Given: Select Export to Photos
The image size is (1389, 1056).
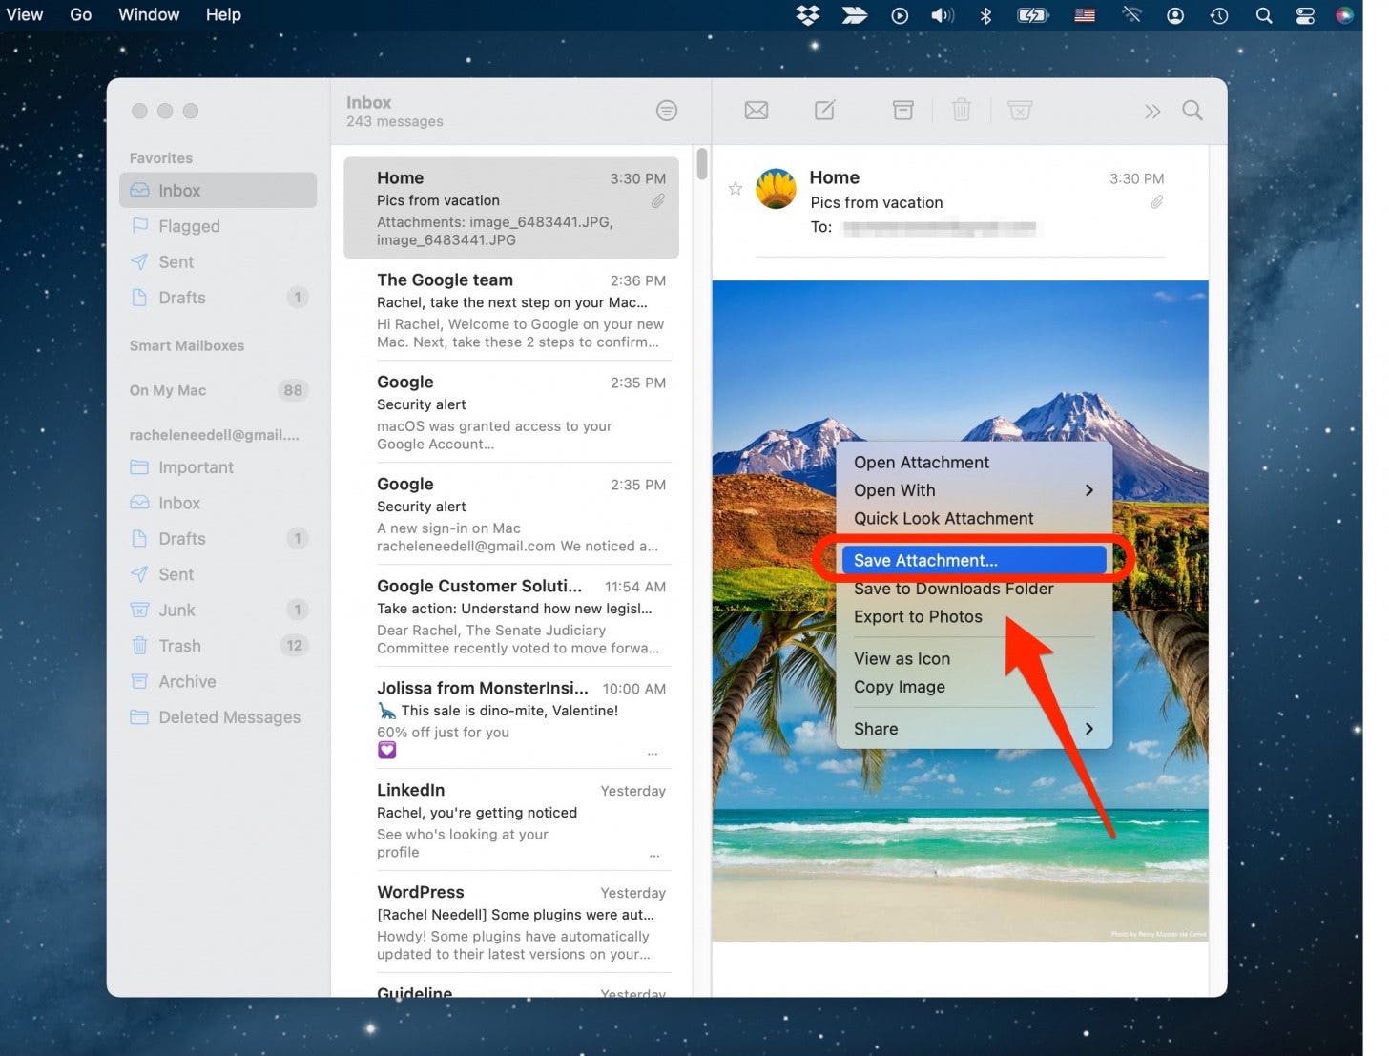Looking at the screenshot, I should coord(918,617).
